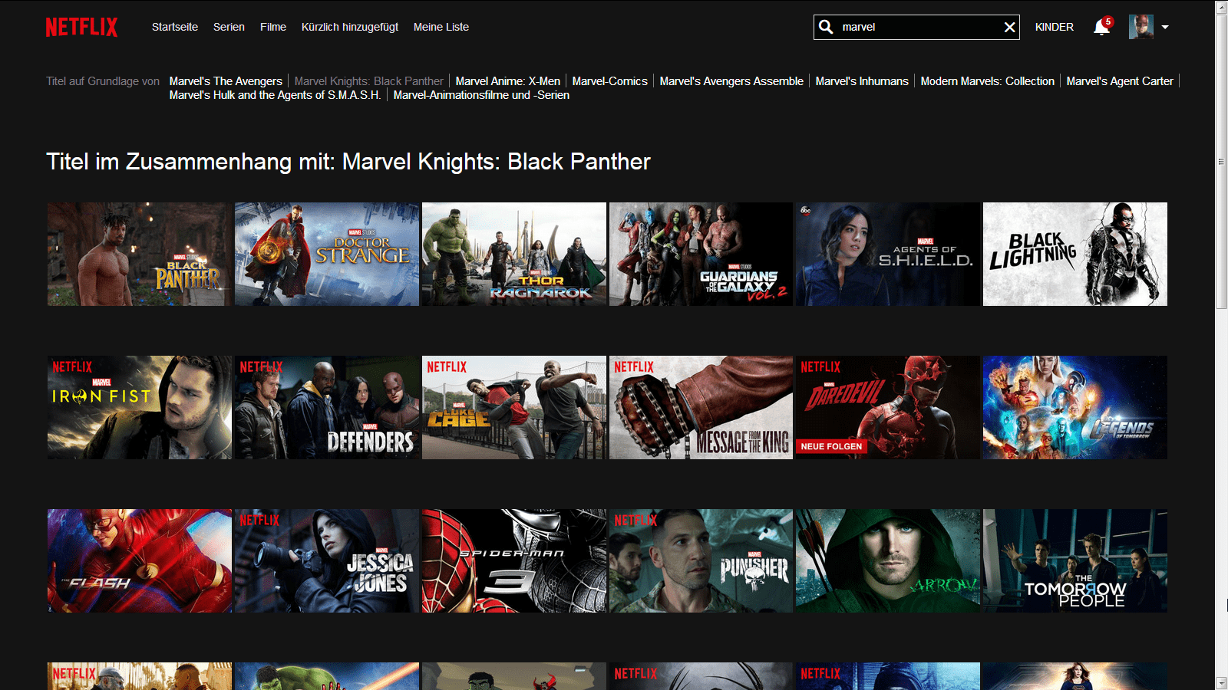This screenshot has height=690, width=1228.
Task: Click the browser scrollbar down arrow
Action: (x=1221, y=683)
